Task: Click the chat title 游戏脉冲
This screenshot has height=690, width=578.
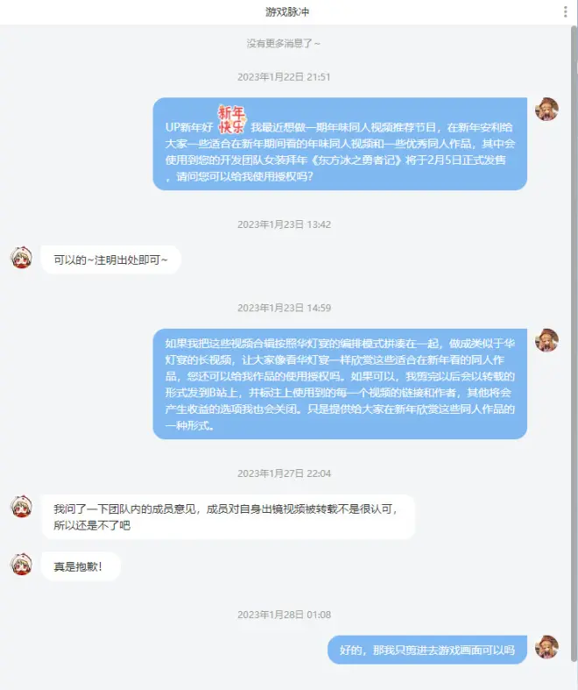Action: coord(287,12)
